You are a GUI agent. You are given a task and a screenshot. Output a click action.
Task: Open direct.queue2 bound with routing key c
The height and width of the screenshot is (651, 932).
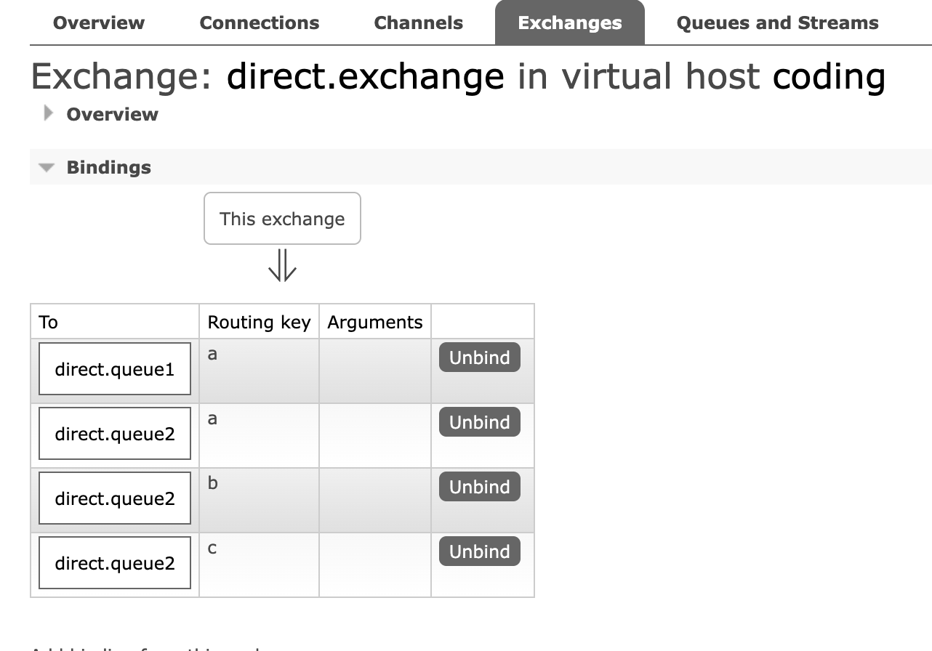[115, 563]
